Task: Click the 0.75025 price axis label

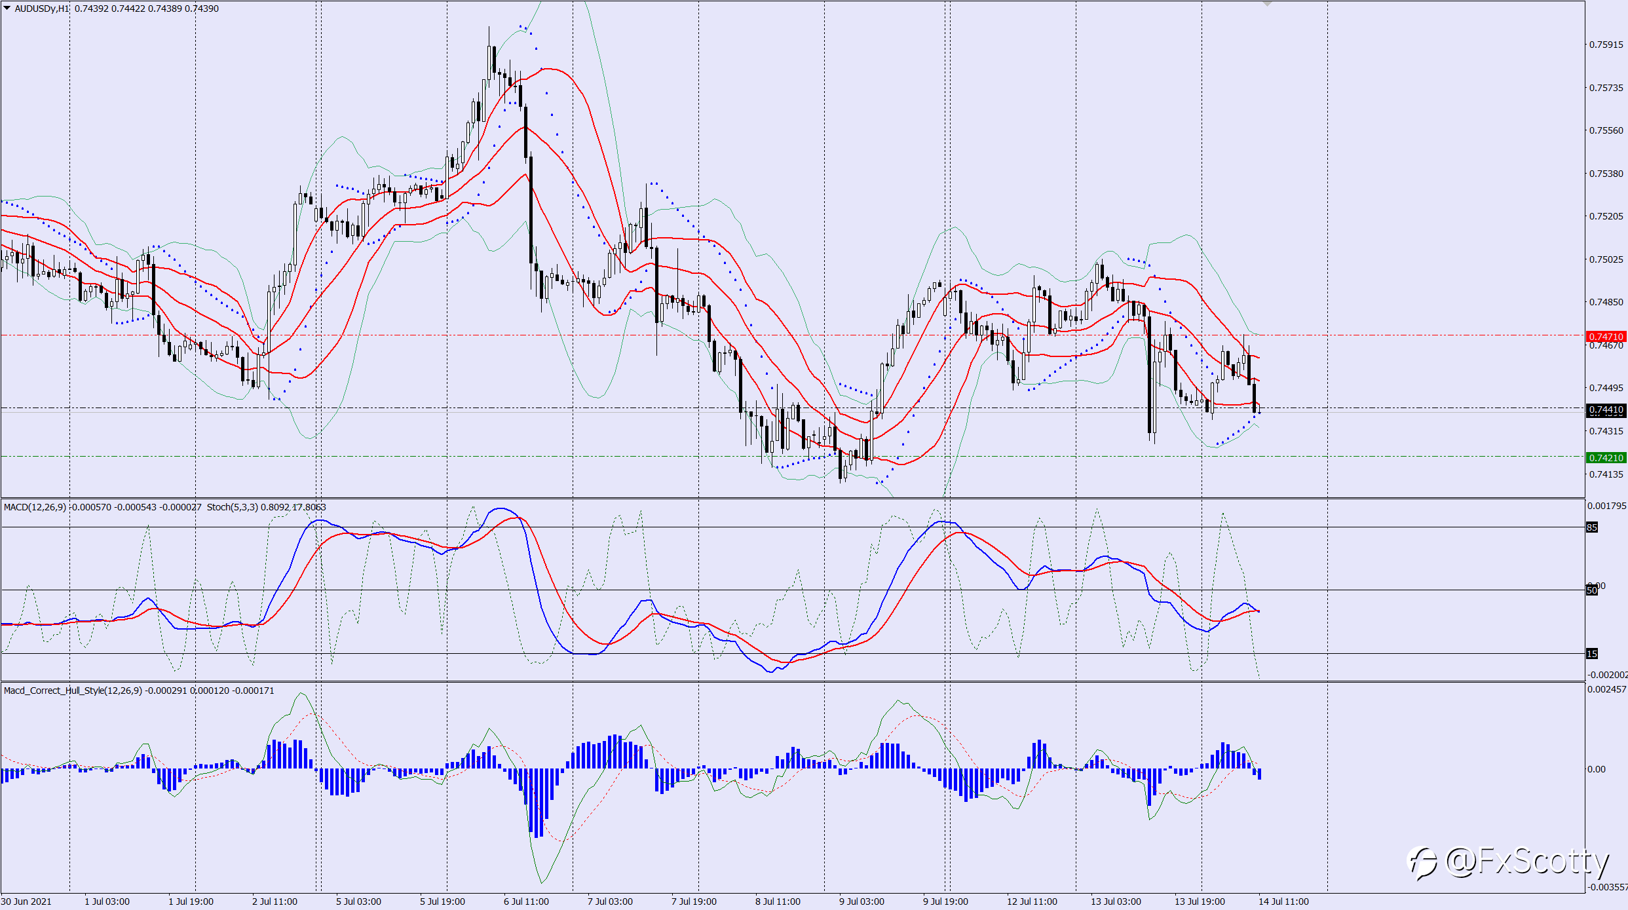Action: [1606, 259]
